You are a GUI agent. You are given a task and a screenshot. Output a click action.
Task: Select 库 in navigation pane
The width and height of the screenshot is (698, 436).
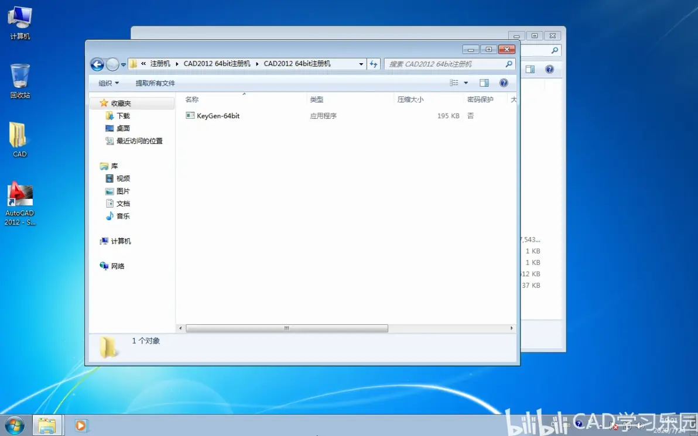pyautogui.click(x=109, y=166)
